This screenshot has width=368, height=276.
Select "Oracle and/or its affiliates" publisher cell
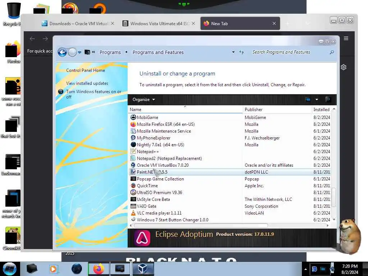pos(269,165)
